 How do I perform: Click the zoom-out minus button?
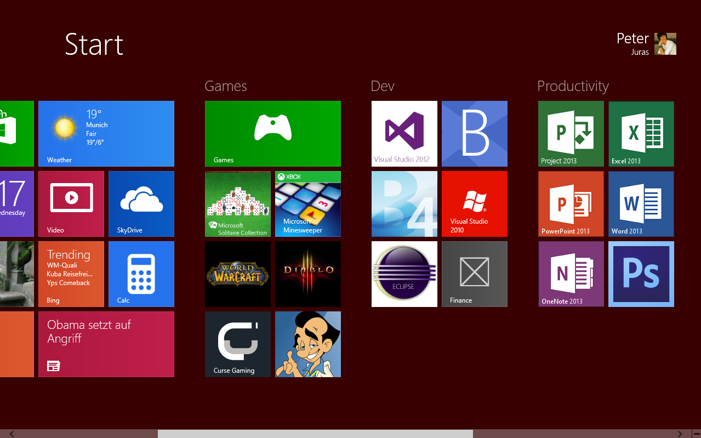[x=696, y=434]
